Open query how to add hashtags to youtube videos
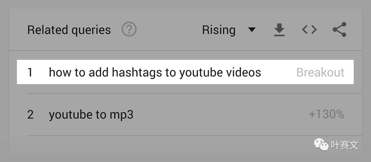The image size is (371, 162). pyautogui.click(x=155, y=72)
